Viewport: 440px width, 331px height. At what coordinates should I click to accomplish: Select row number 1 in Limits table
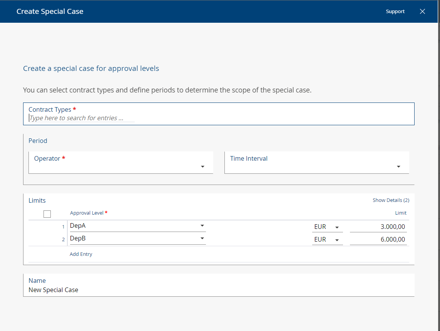[63, 227]
